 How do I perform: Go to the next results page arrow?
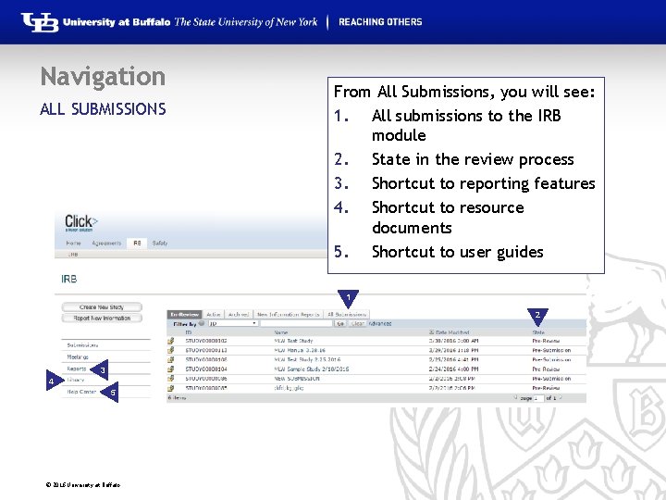pyautogui.click(x=561, y=398)
